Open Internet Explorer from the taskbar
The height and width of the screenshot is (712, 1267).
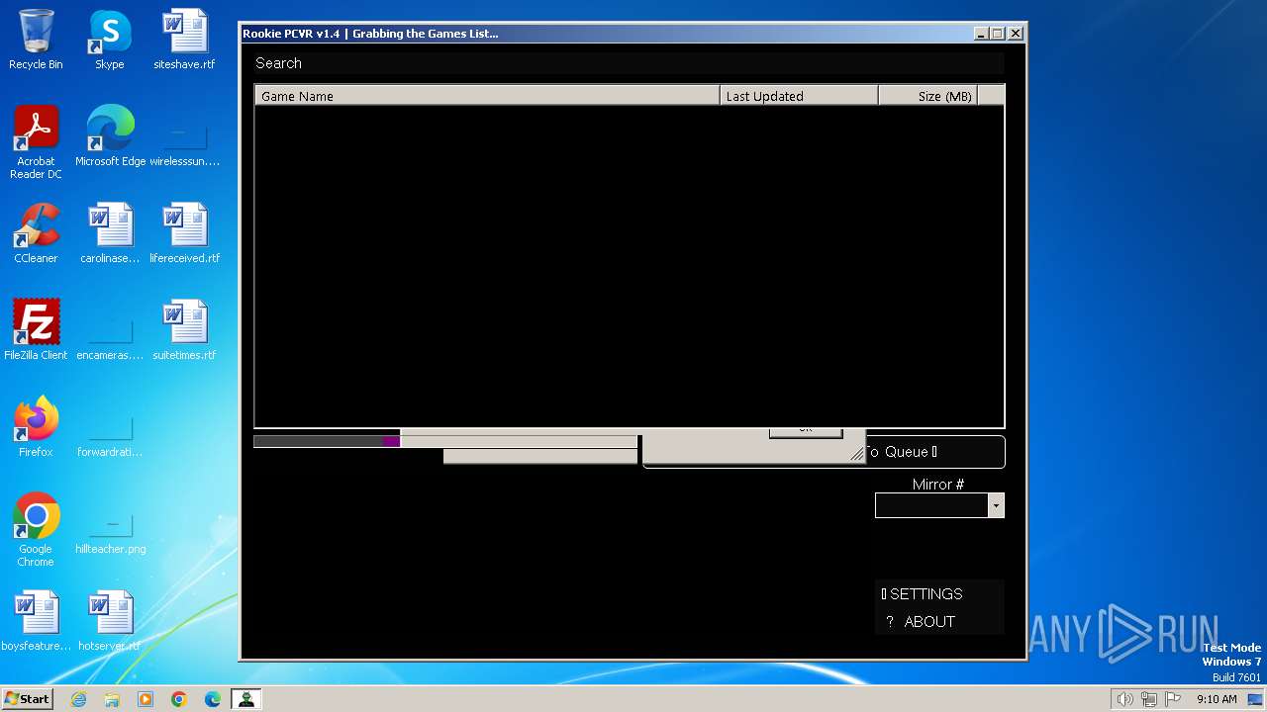click(x=78, y=699)
